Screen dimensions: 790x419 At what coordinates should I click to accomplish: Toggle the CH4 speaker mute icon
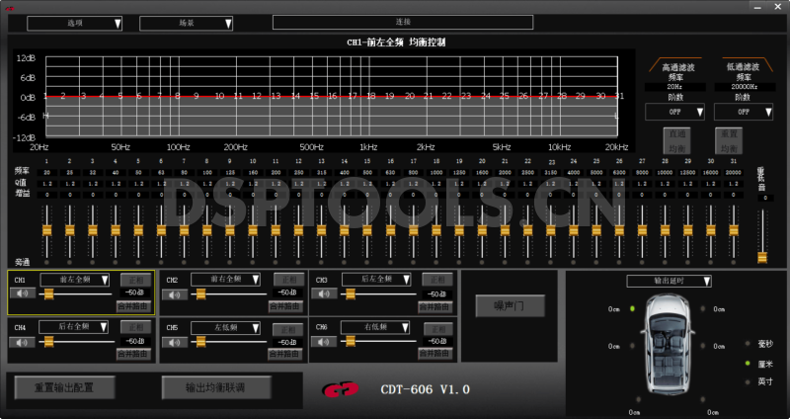(x=22, y=341)
